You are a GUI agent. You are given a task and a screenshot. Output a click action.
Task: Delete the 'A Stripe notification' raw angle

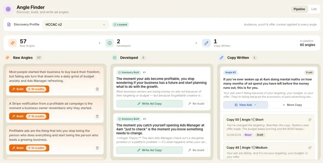pos(97,116)
